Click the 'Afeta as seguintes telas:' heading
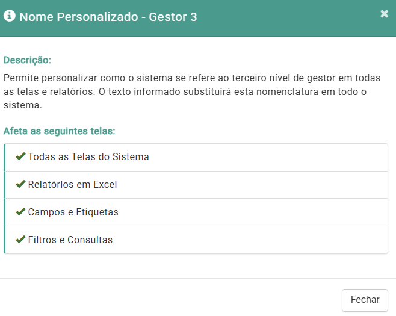This screenshot has width=396, height=316. click(59, 131)
